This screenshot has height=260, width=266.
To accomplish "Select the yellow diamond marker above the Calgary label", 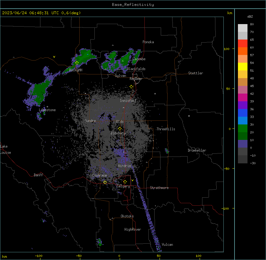I will coord(125,182).
